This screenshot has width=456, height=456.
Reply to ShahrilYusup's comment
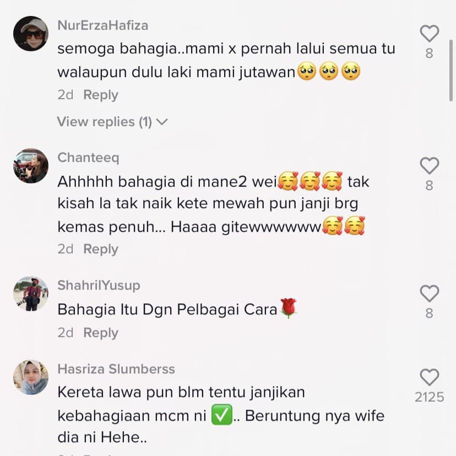(101, 333)
